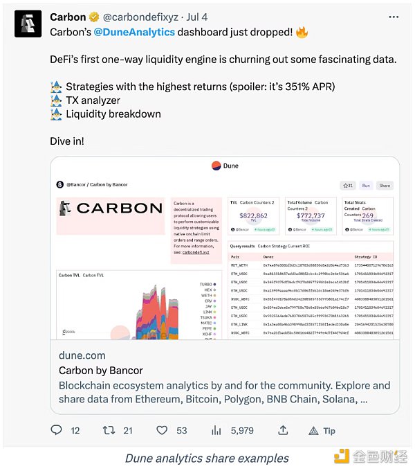This screenshot has height=471, width=415.
Task: Retweet using the arrows icon
Action: pyautogui.click(x=109, y=430)
